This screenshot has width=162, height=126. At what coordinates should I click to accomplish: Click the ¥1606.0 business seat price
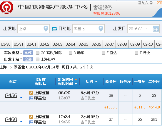[111, 107]
